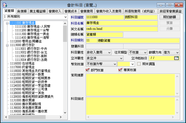
Task: Click the 期初餘額 button
Action: click(x=170, y=17)
